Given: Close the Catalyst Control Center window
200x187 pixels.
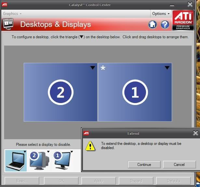Looking at the screenshot, I should (x=190, y=5).
